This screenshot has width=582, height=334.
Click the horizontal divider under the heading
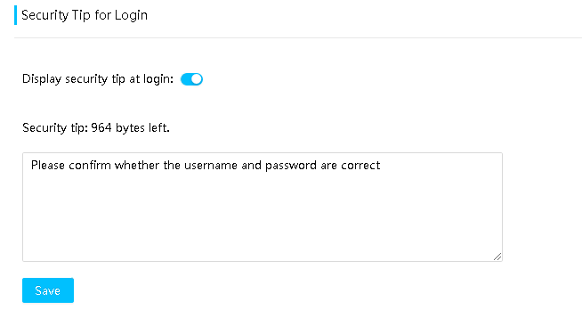tap(298, 37)
